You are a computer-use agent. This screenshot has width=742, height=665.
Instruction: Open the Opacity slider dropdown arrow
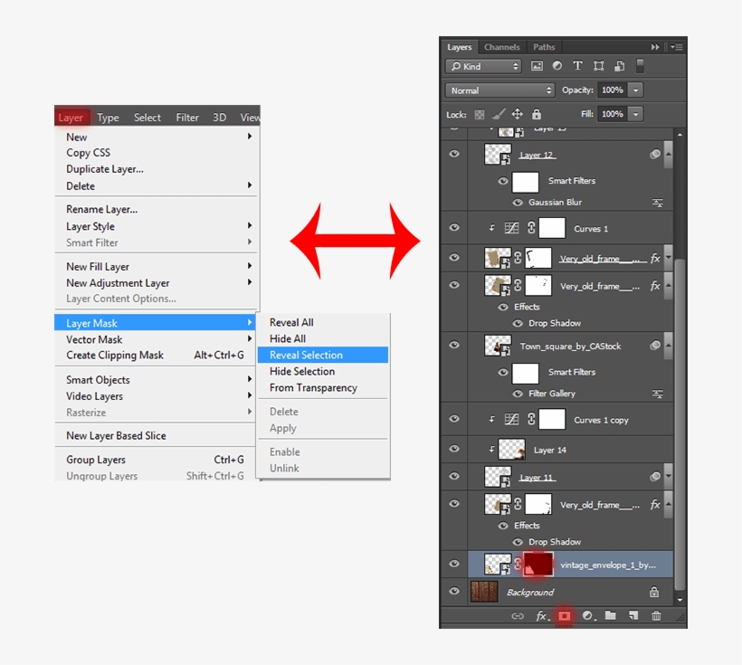[636, 90]
